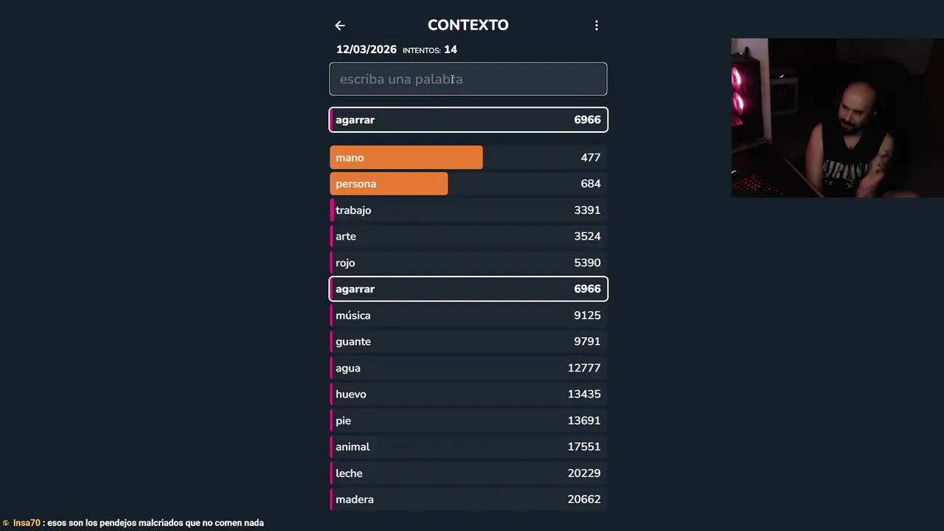
Task: Select the 'madera' guess row
Action: pos(468,499)
